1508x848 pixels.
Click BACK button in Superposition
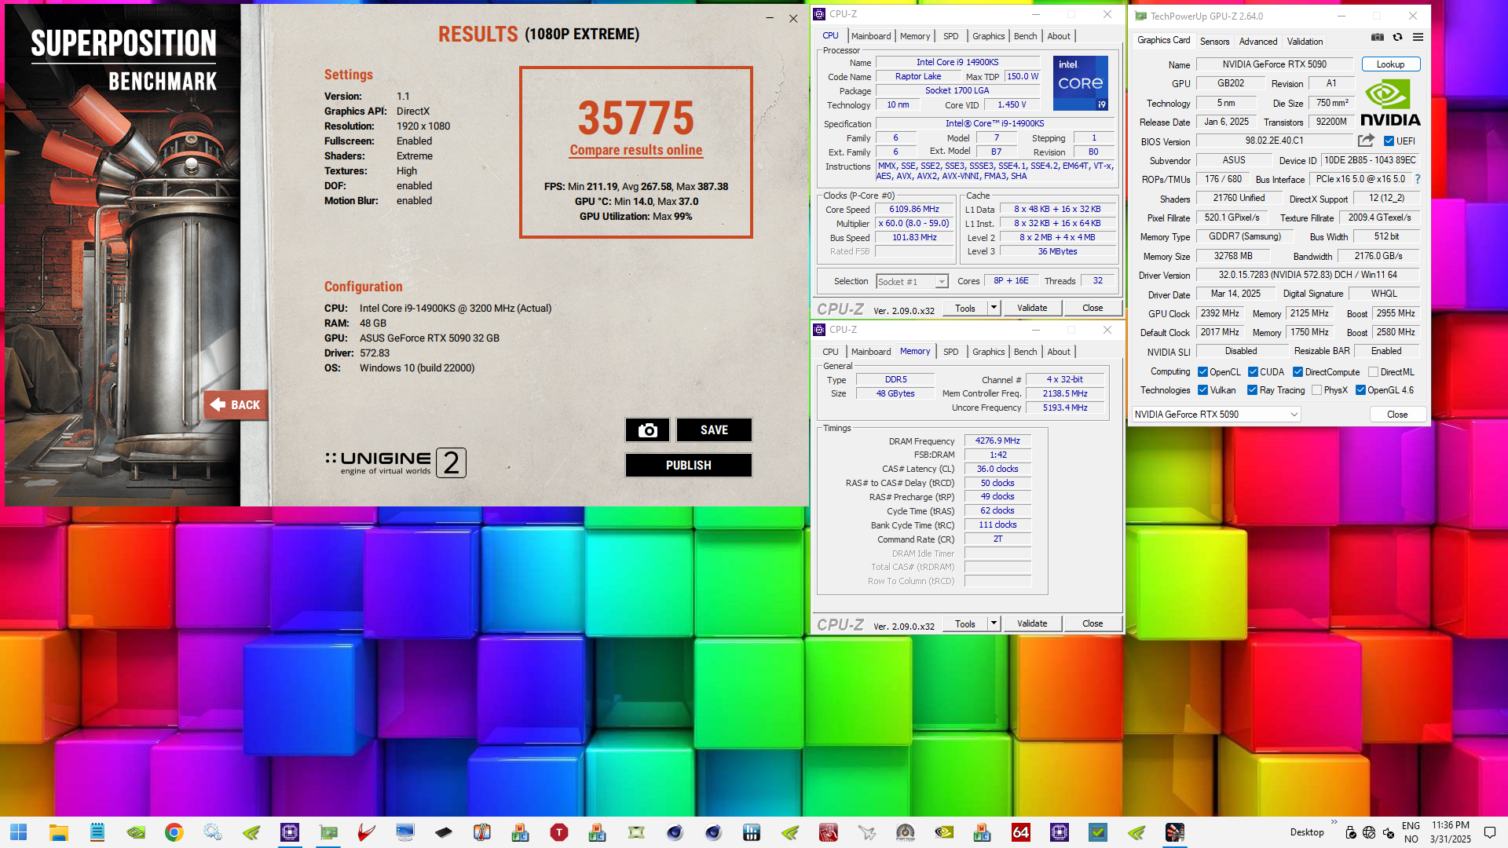pyautogui.click(x=236, y=405)
